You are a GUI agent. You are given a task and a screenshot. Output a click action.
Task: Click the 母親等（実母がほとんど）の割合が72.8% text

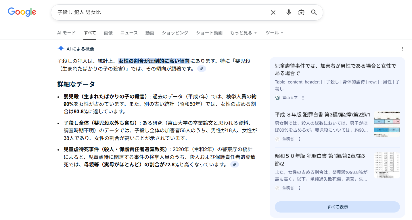coord(131,165)
